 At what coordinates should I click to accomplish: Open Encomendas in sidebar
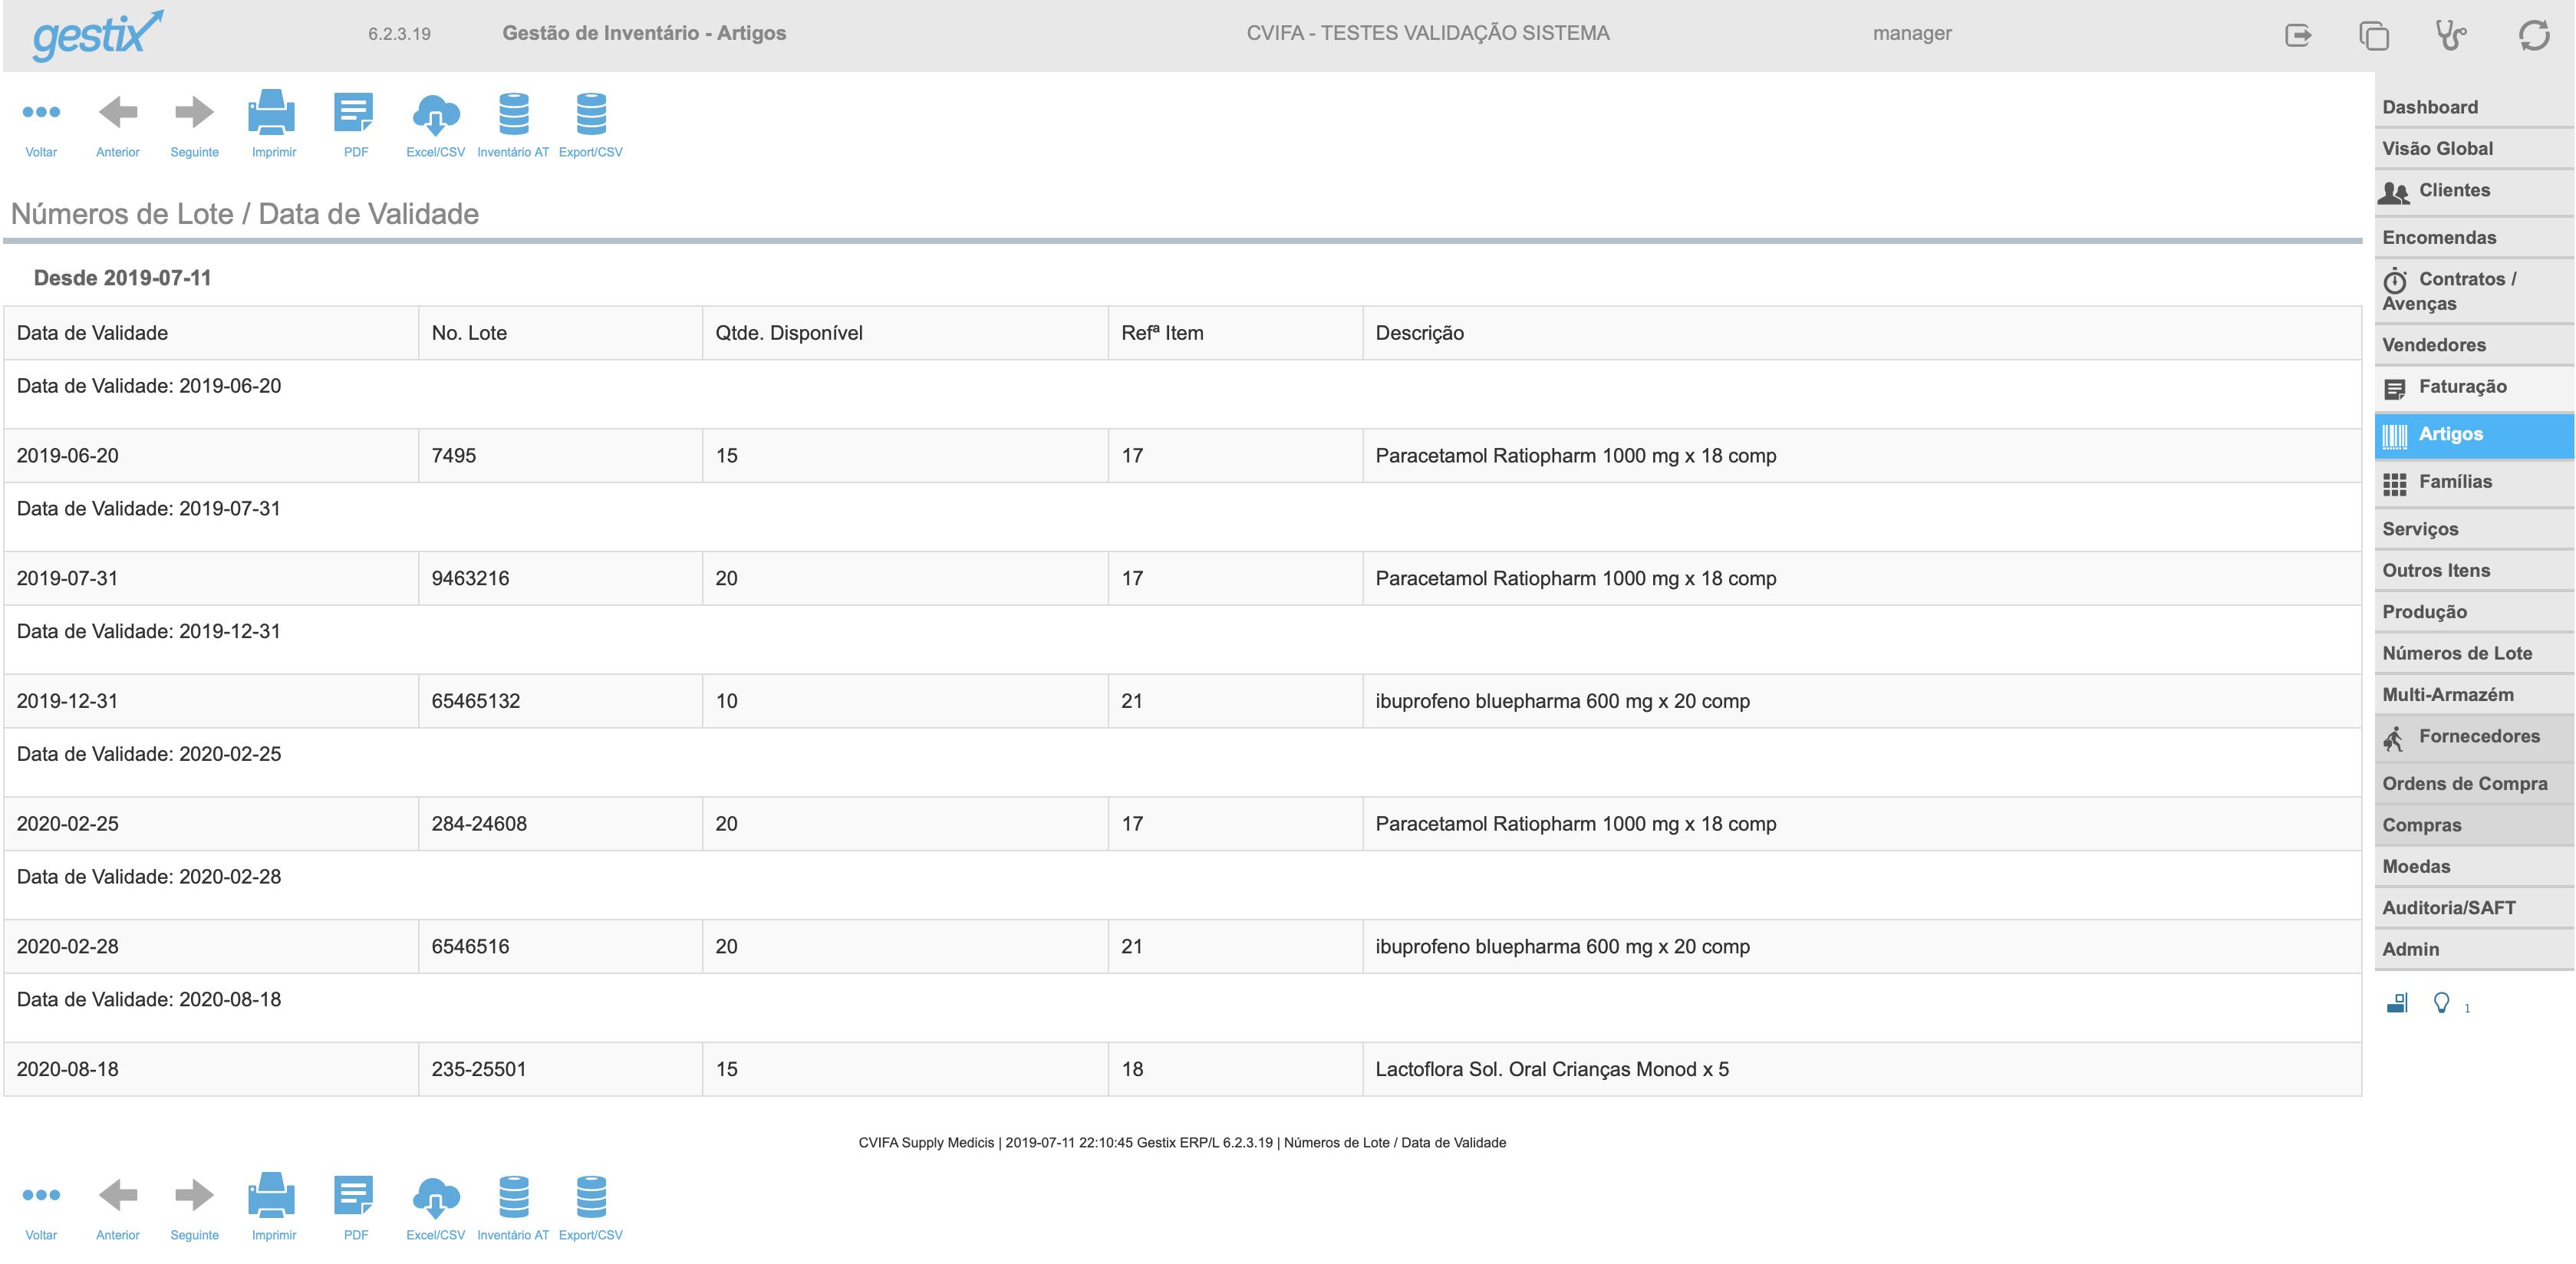[x=2474, y=237]
